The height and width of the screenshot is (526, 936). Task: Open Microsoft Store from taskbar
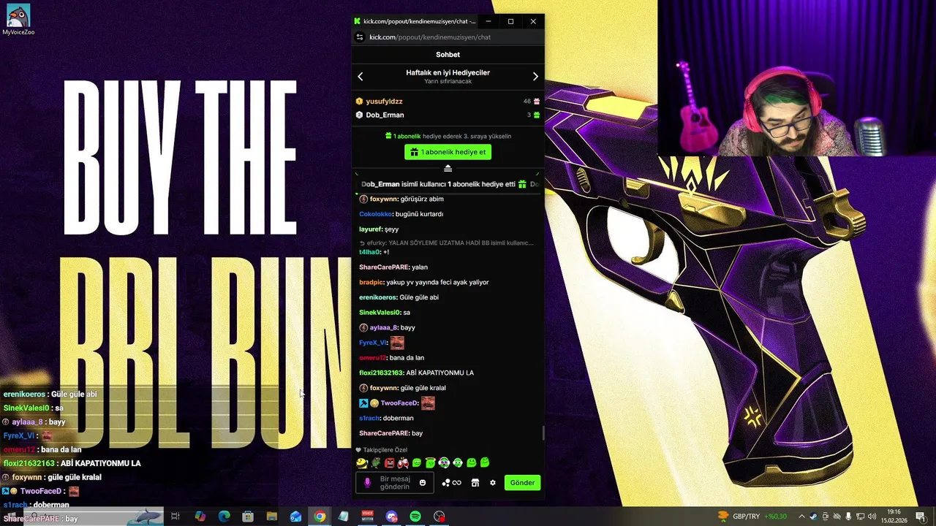248,517
